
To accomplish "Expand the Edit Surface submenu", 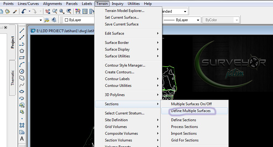I will 128,33.
